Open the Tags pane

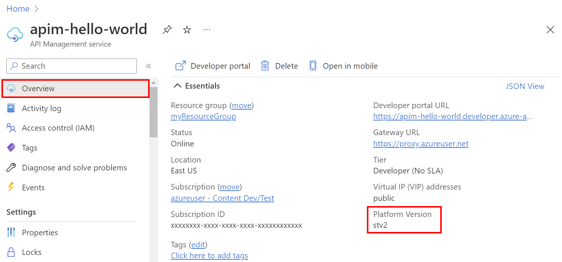pos(30,148)
